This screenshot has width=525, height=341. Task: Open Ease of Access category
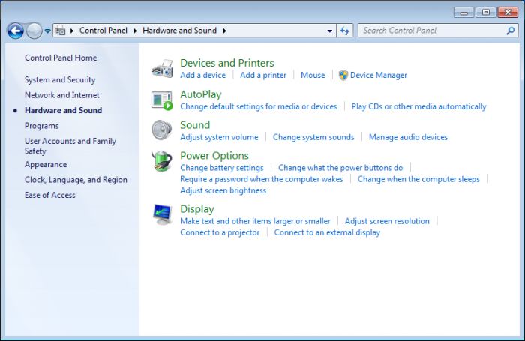pyautogui.click(x=50, y=195)
